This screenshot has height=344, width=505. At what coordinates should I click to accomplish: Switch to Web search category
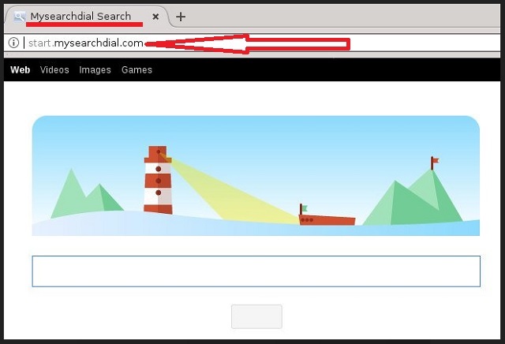(21, 70)
